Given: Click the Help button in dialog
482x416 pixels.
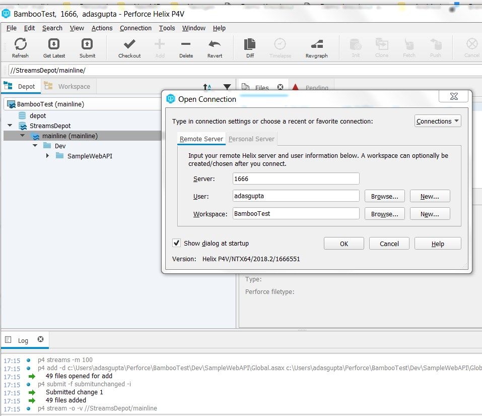Looking at the screenshot, I should coord(438,244).
